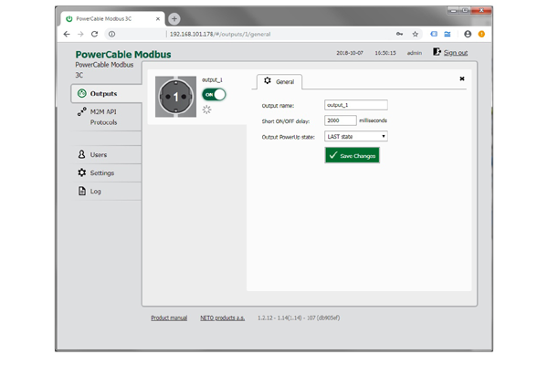
Task: Click the Short ON/OFF delay: label
Action: 286,121
